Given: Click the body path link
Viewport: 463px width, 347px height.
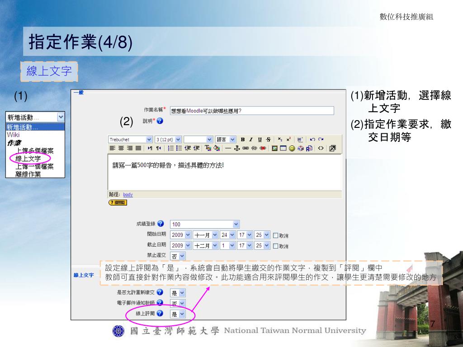Looking at the screenshot, I should click(128, 194).
